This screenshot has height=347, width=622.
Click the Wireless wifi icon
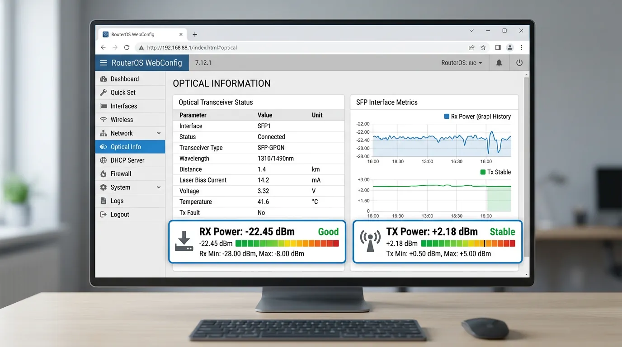(104, 120)
